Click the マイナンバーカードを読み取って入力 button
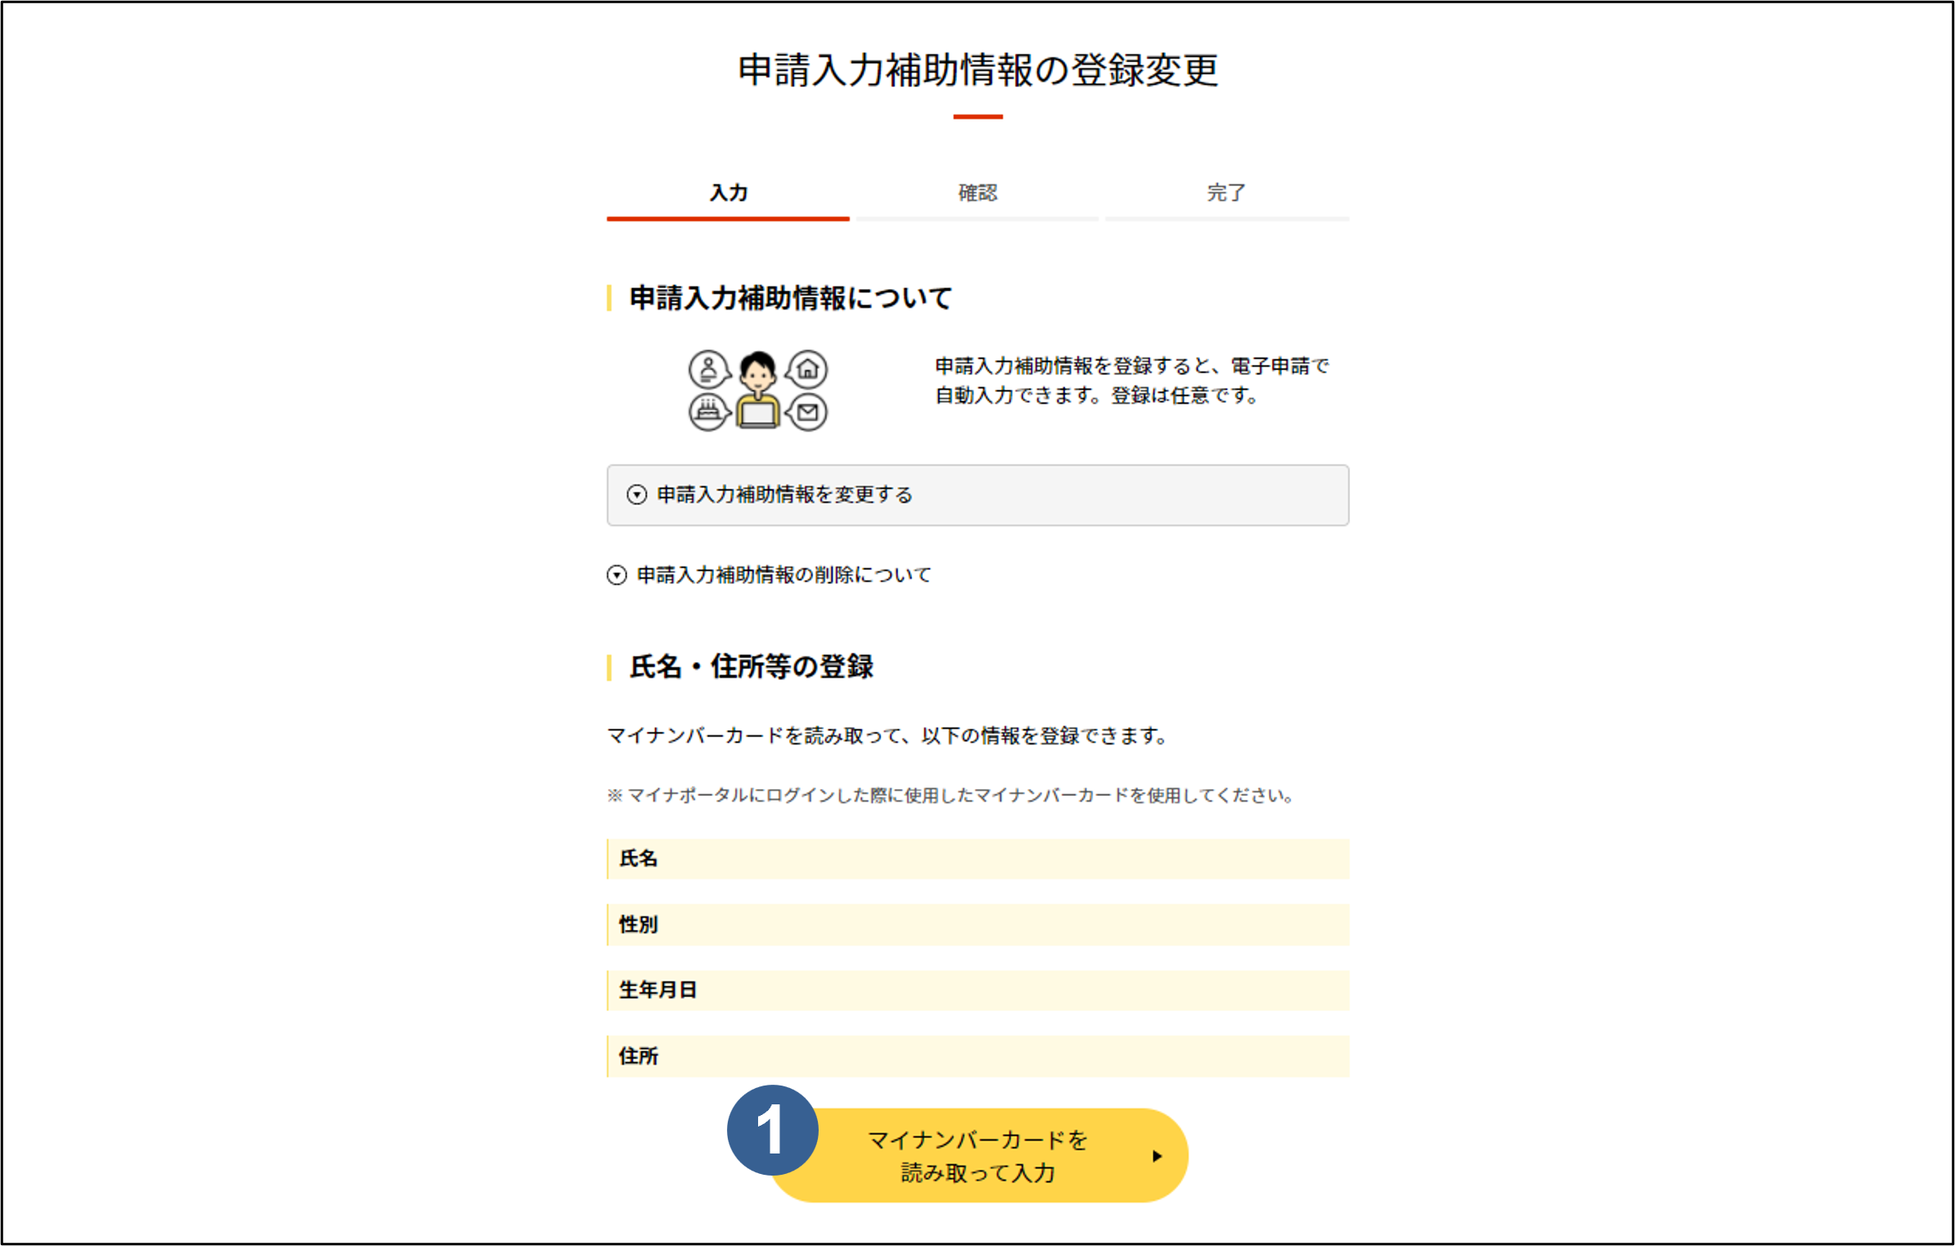 pos(978,1155)
